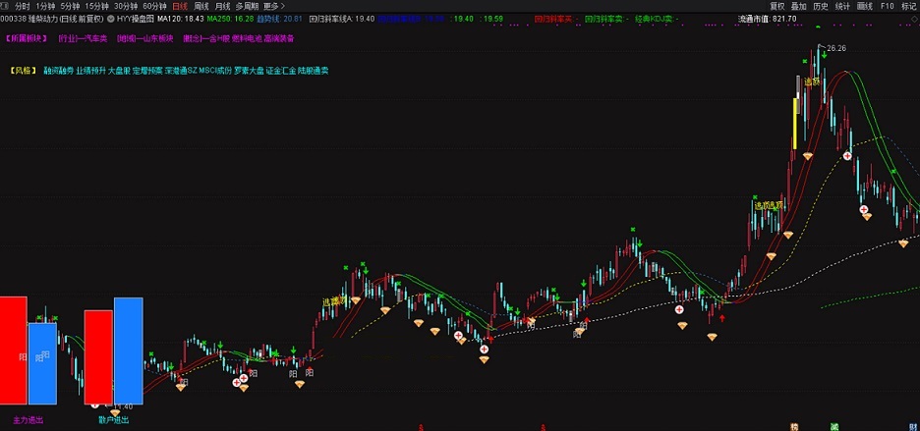Open the 复权 adjustment menu
The width and height of the screenshot is (920, 431).
point(777,7)
